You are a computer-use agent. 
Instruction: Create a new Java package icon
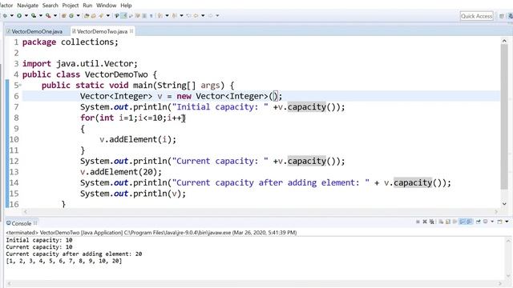pyautogui.click(x=63, y=15)
